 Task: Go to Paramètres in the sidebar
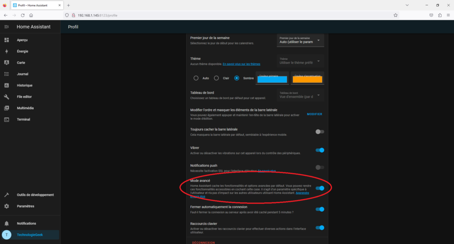pyautogui.click(x=25, y=206)
